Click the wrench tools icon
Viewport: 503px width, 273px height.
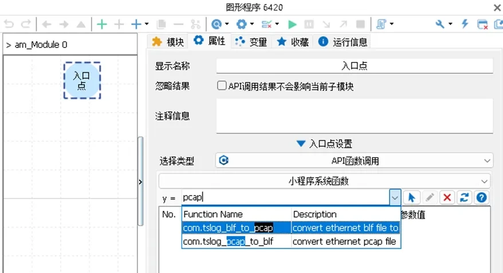point(440,24)
